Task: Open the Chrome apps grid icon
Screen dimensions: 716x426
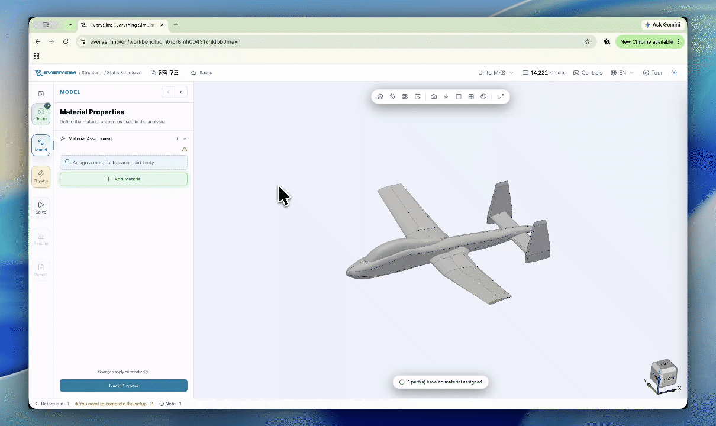Action: tap(37, 56)
